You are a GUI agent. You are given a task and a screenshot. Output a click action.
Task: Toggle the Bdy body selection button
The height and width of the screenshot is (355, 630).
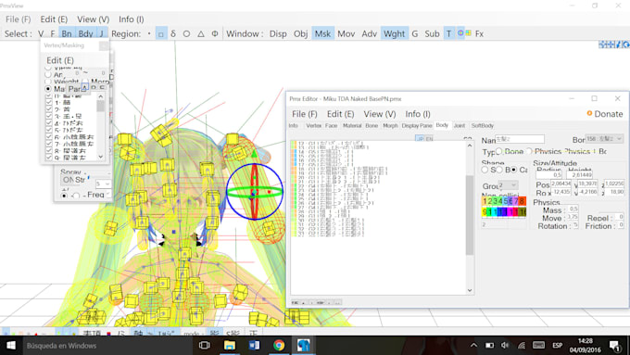tap(85, 33)
